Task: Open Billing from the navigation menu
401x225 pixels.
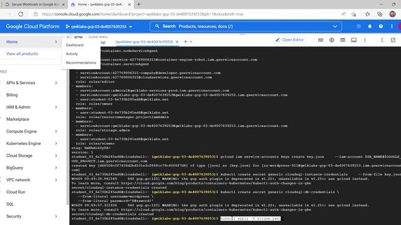Action: tap(12, 95)
